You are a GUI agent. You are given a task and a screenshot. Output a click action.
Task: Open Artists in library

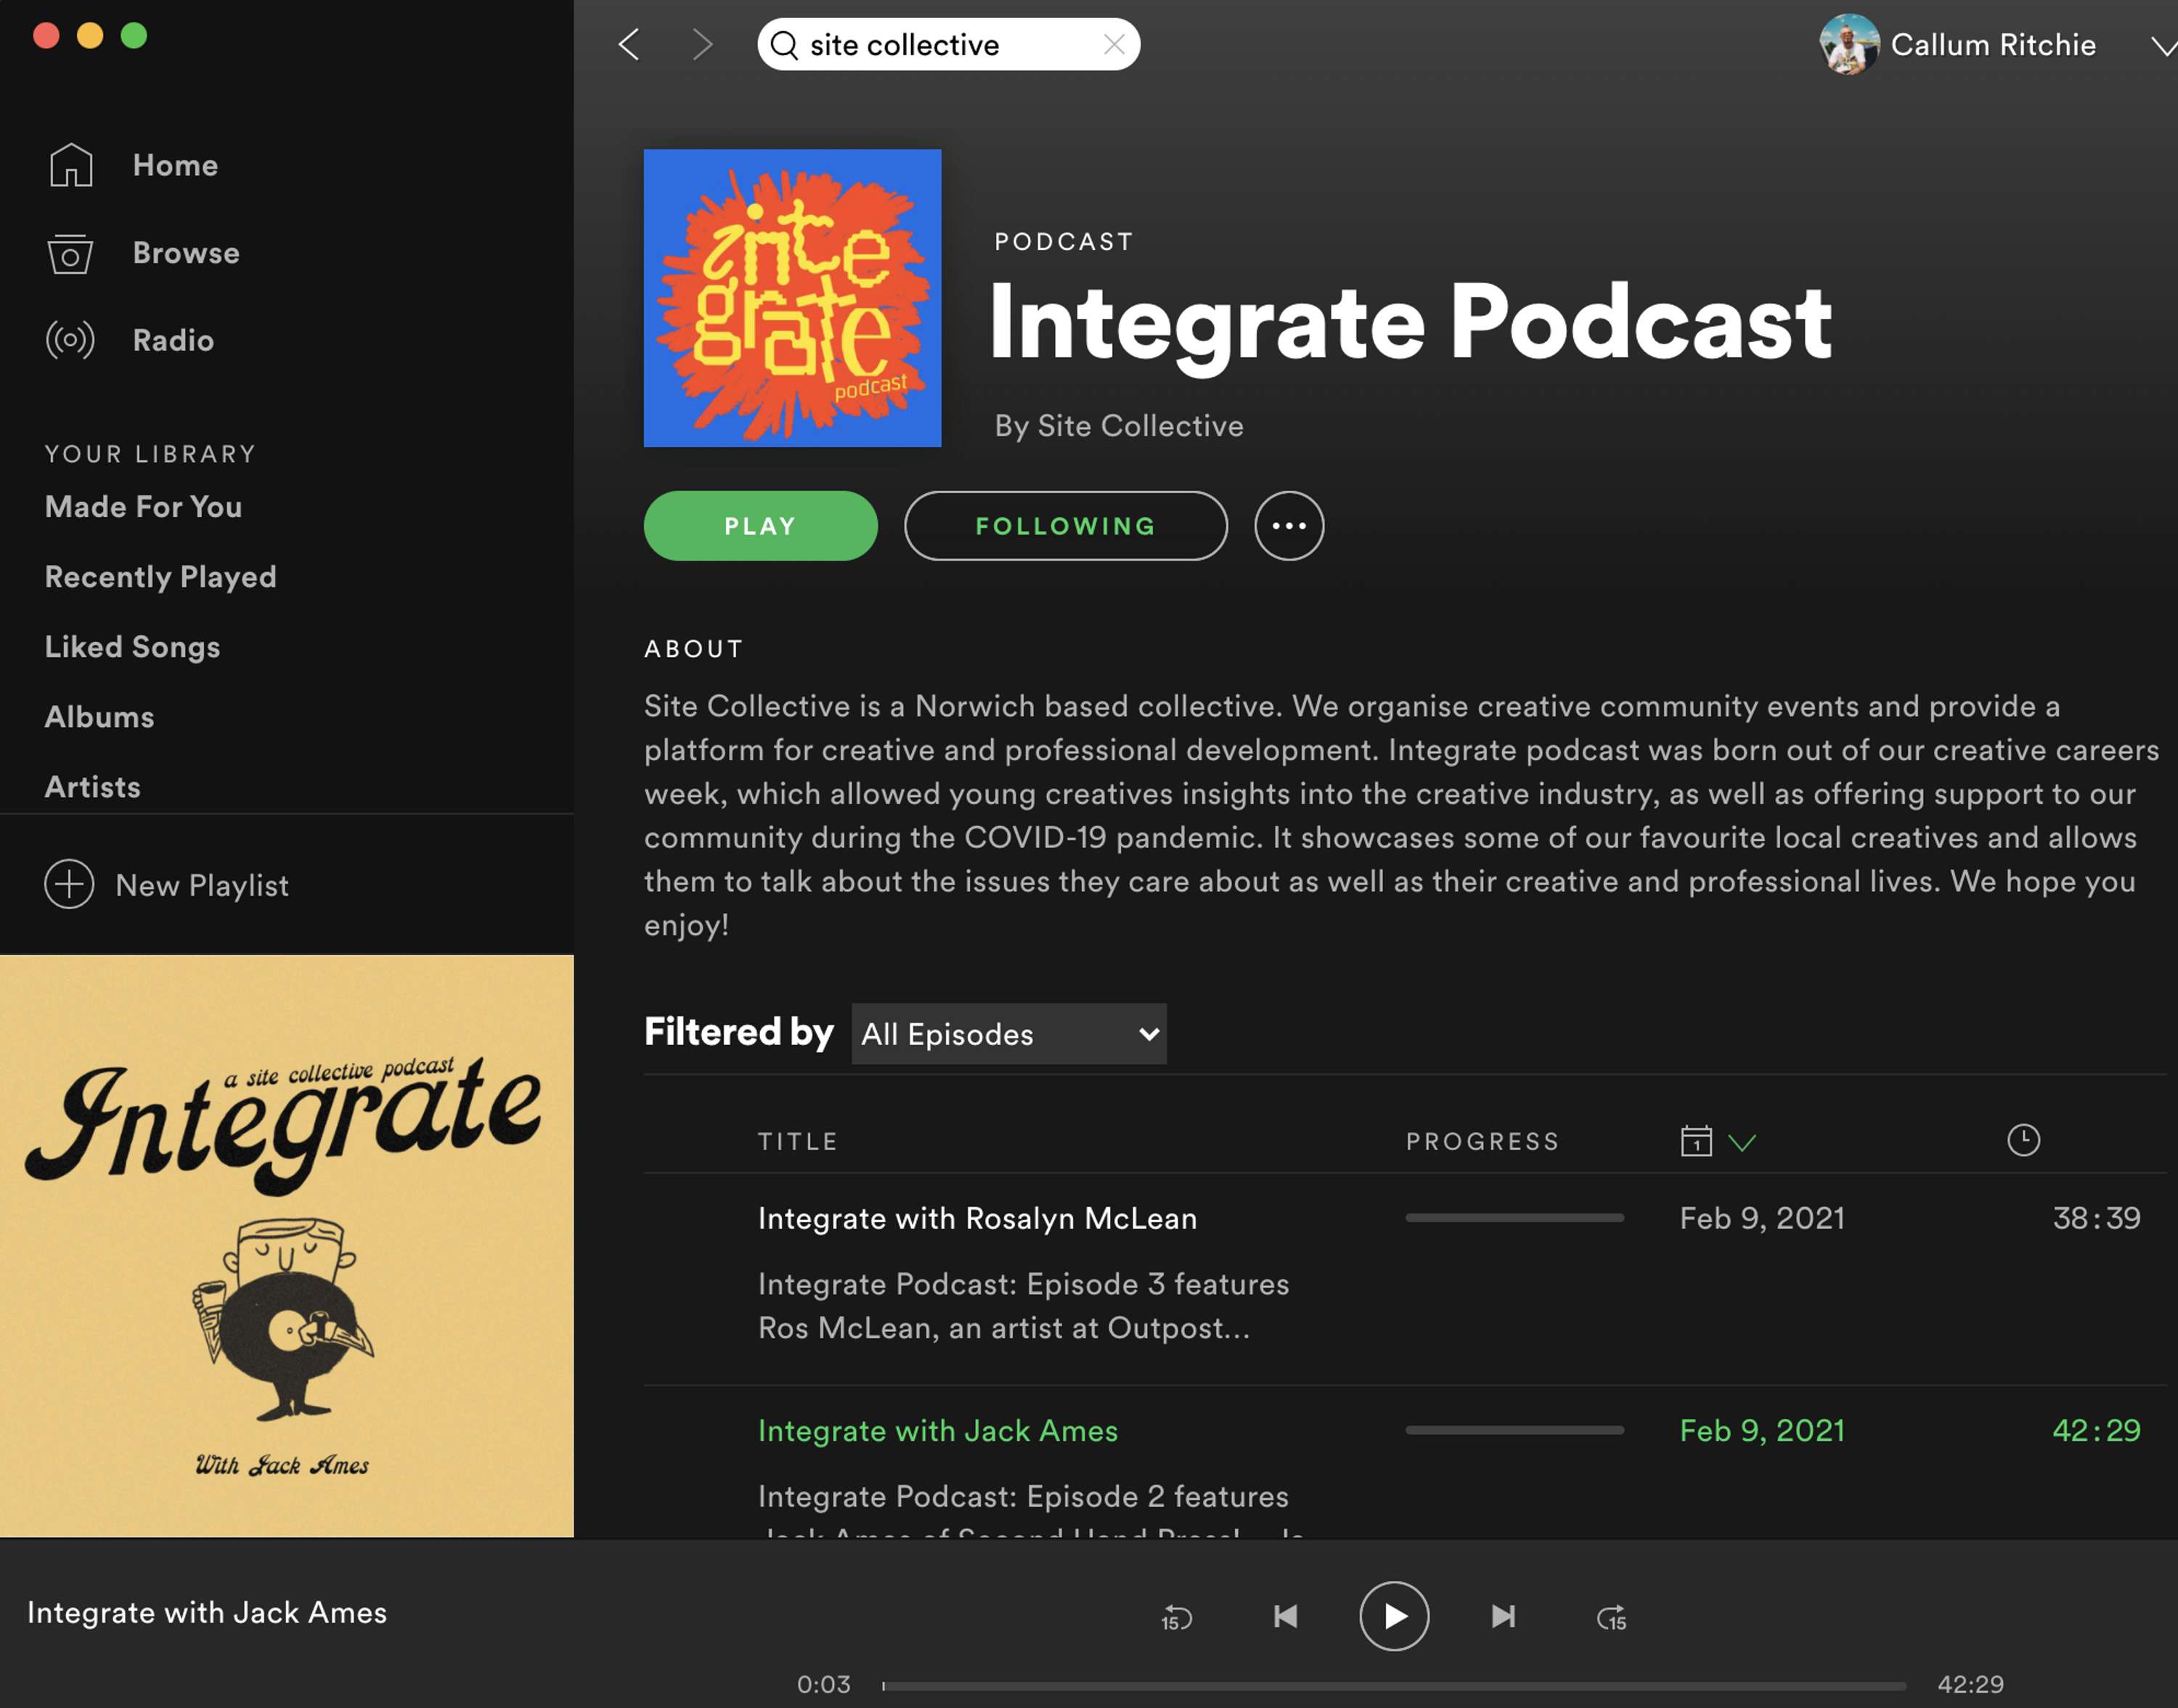pyautogui.click(x=92, y=787)
